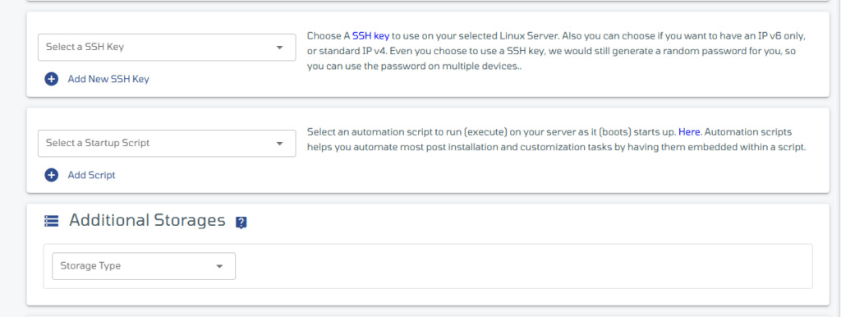Open the Additional Storages help question icon
Screen dimensions: 841x317
(x=241, y=223)
